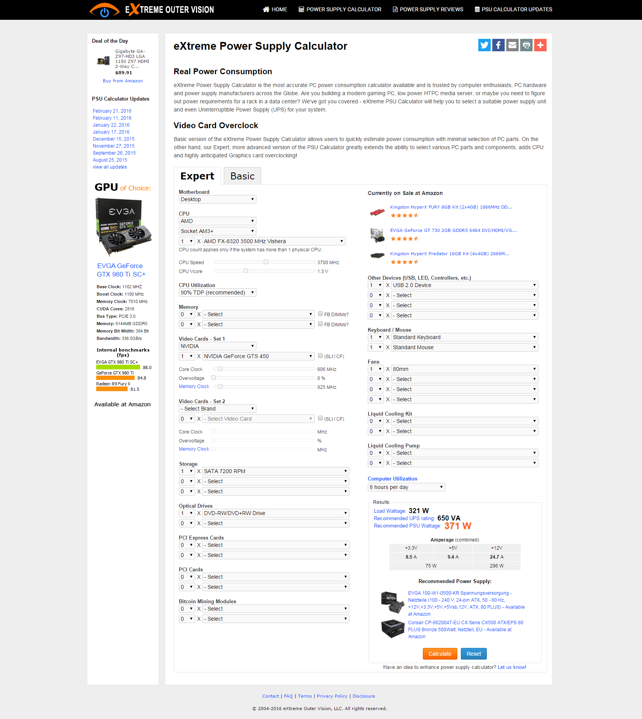Click the orange Calculate button
The width and height of the screenshot is (642, 719).
pos(440,654)
